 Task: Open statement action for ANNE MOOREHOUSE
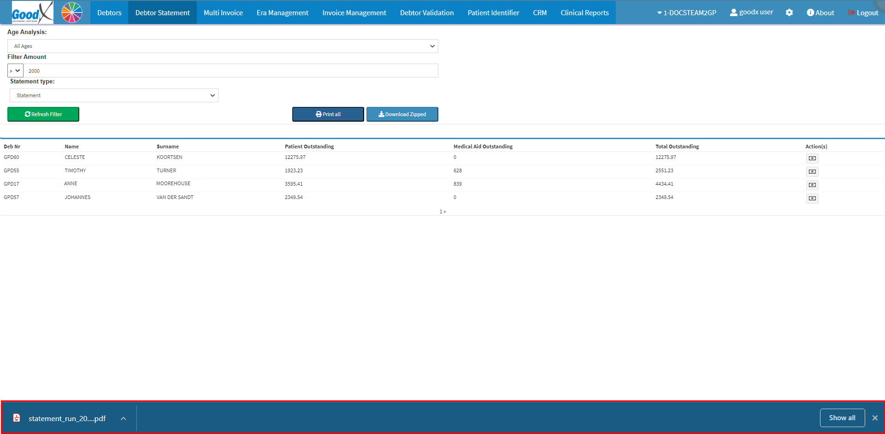pos(812,185)
